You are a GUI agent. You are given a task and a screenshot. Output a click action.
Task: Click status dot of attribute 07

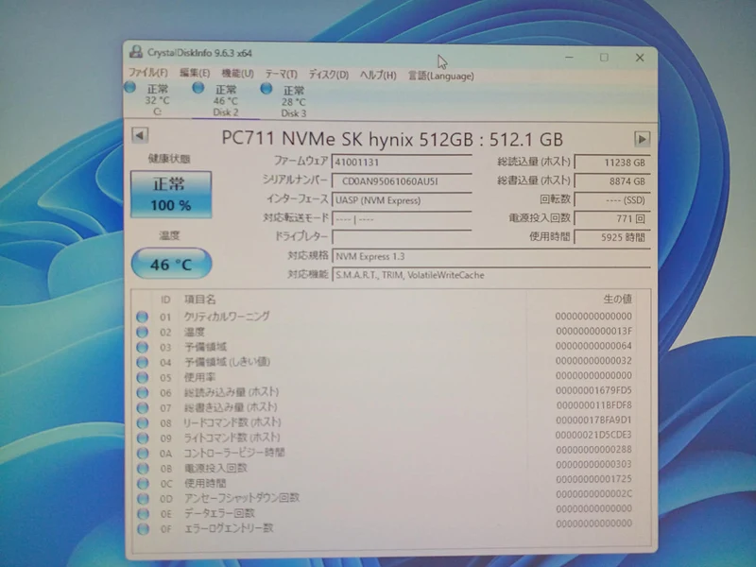pyautogui.click(x=142, y=407)
